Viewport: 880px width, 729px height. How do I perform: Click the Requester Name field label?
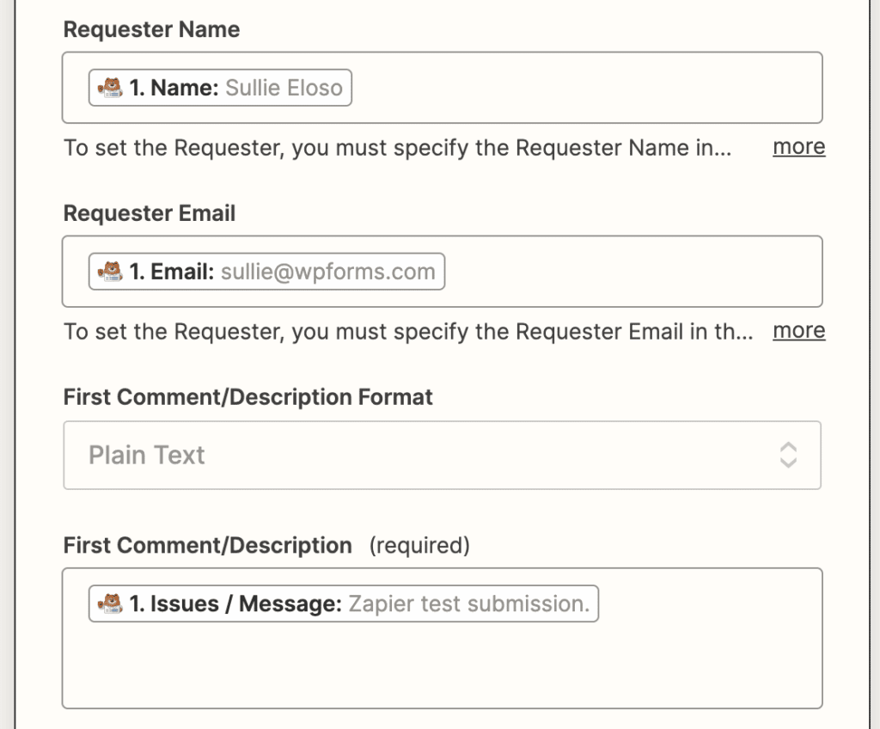151,29
